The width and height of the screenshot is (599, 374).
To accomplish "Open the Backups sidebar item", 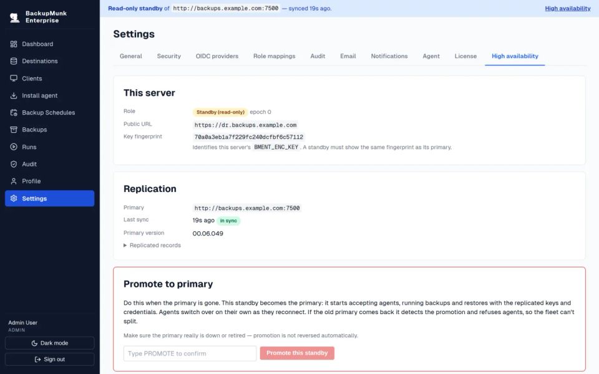I will pyautogui.click(x=50, y=130).
